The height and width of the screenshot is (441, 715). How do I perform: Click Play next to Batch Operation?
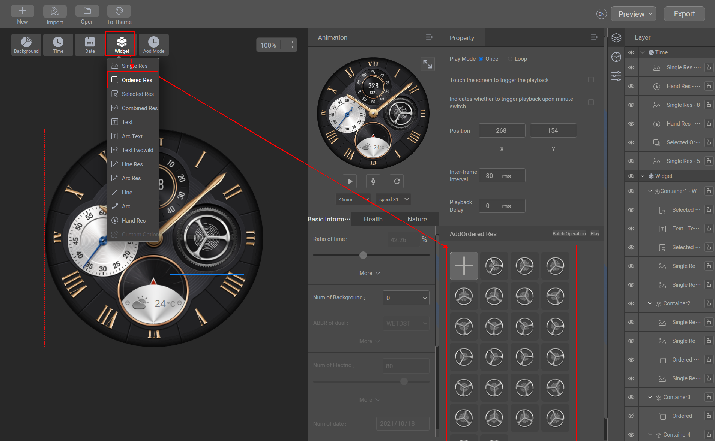(x=595, y=234)
